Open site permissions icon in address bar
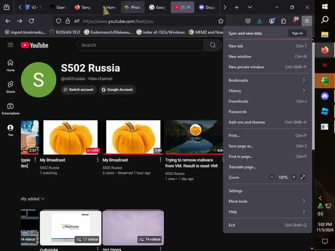The image size is (335, 251). (x=77, y=21)
